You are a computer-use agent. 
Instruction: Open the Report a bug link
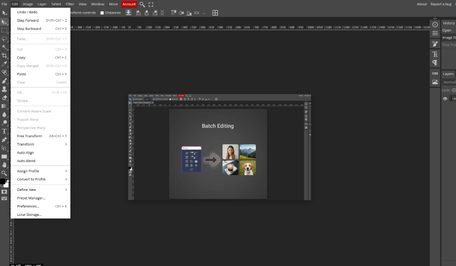pyautogui.click(x=441, y=4)
